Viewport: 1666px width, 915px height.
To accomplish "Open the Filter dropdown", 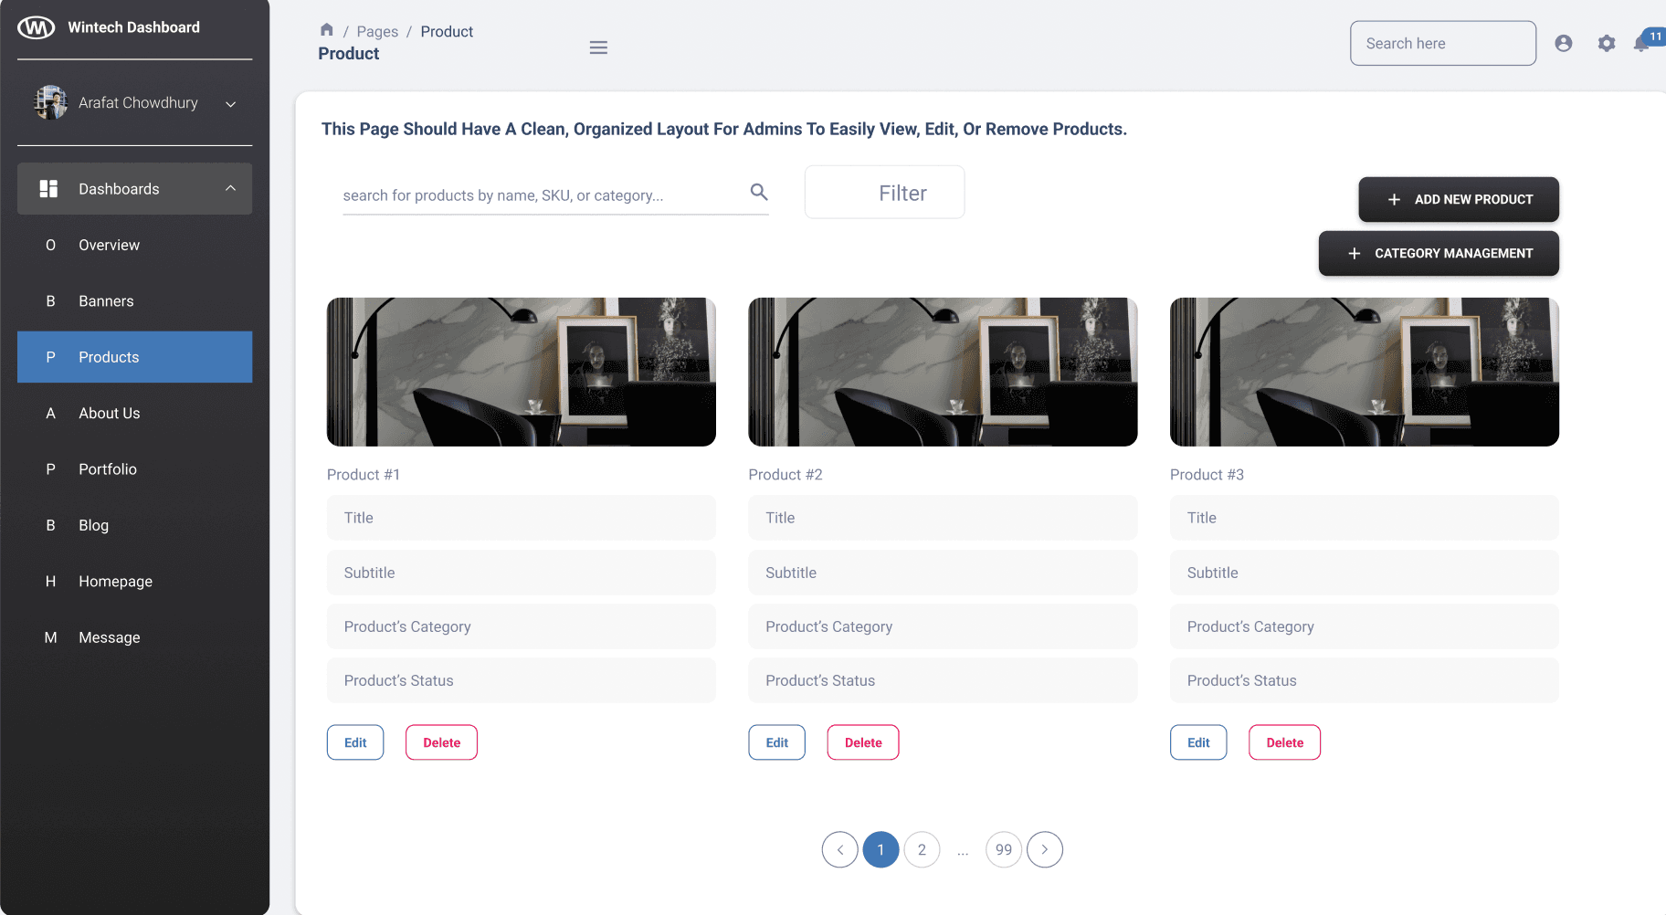I will tap(883, 193).
